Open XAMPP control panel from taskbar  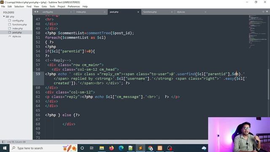click(x=160, y=148)
